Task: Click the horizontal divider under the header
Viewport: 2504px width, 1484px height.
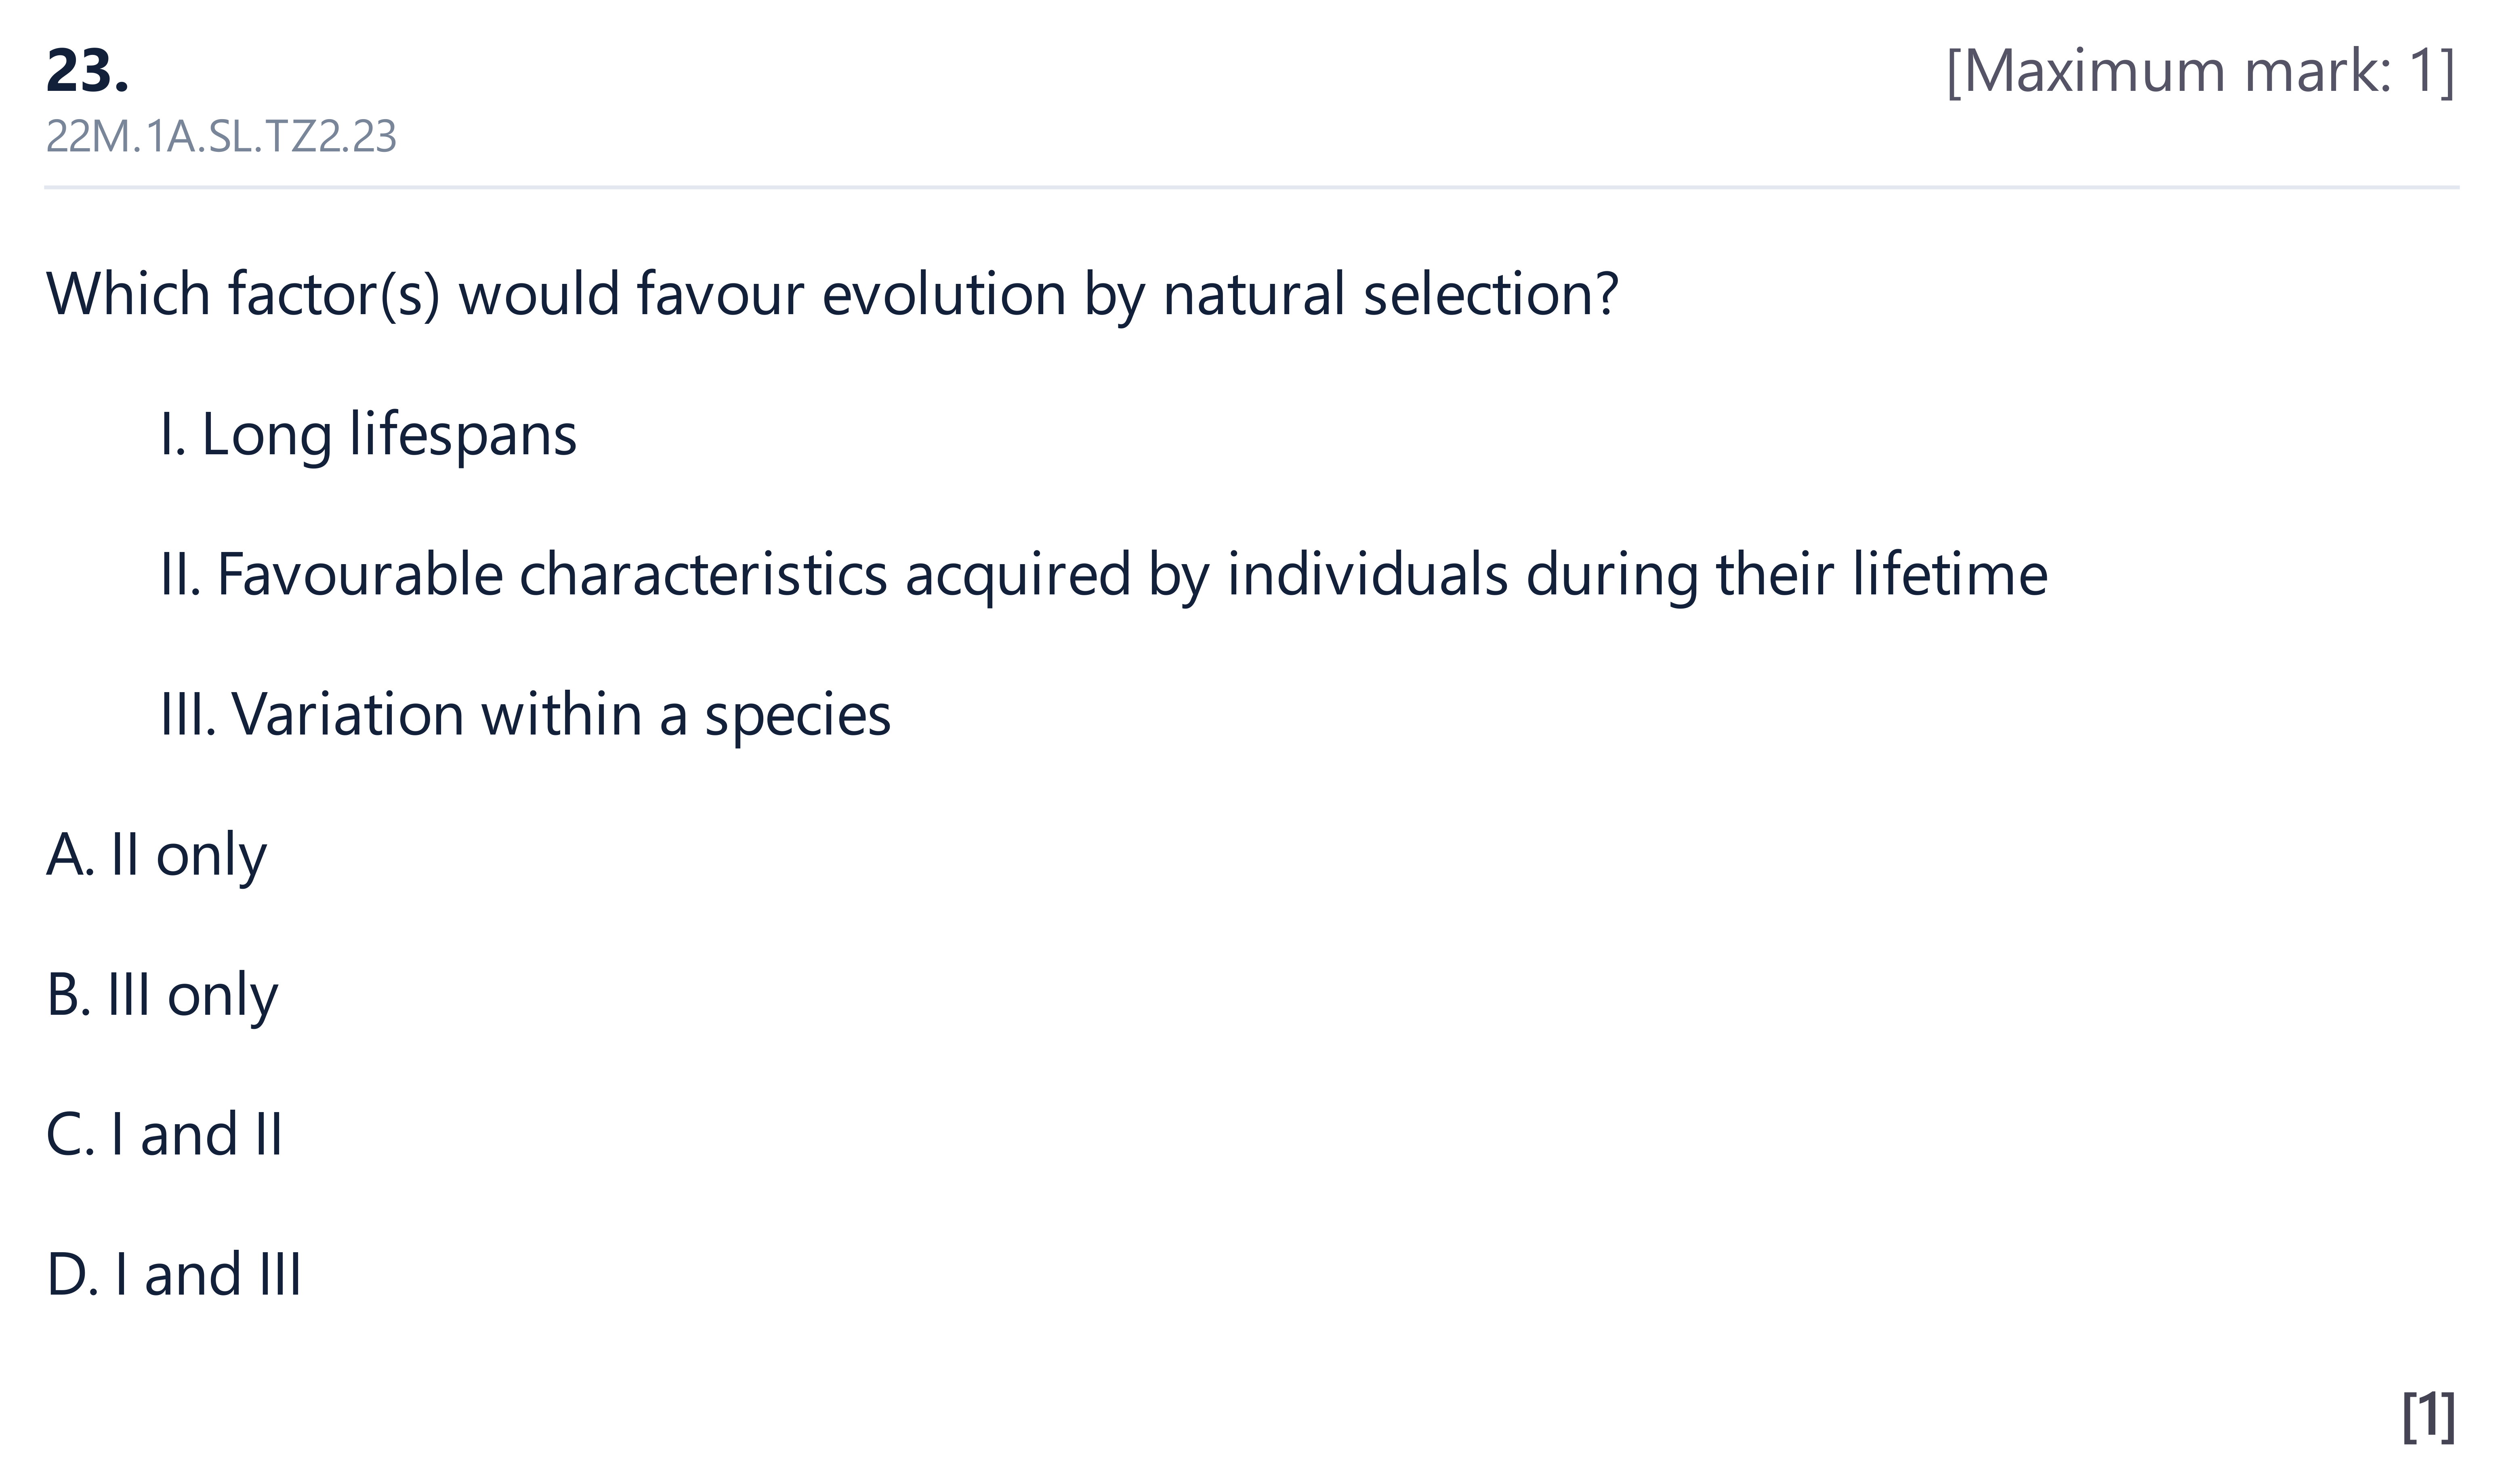Action: click(x=1251, y=187)
